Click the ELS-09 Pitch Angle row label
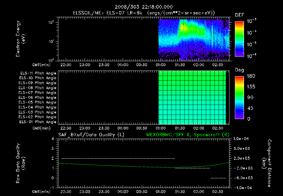The width and height of the screenshot is (283, 196). [37, 83]
